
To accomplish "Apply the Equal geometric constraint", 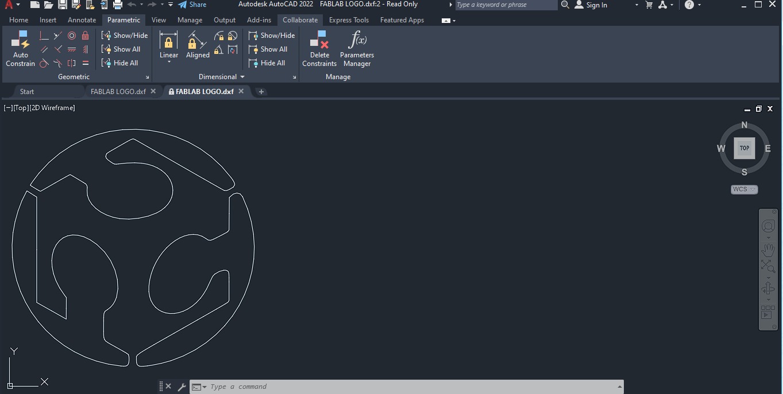I will (x=85, y=63).
